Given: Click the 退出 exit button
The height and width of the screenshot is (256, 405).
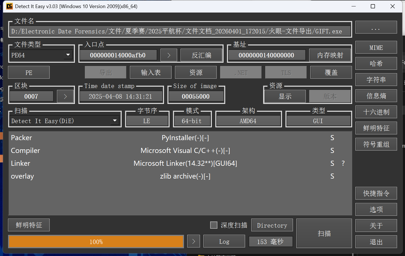Looking at the screenshot, I should tap(376, 242).
